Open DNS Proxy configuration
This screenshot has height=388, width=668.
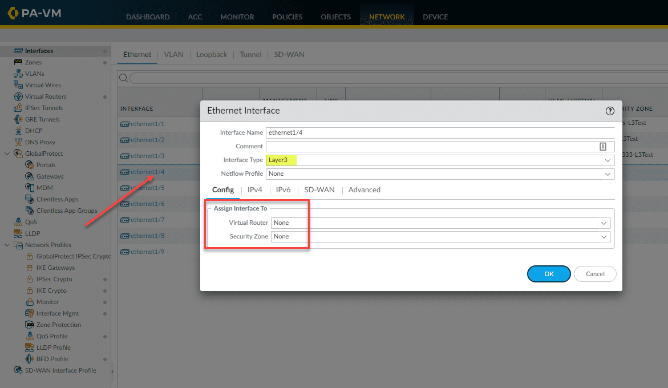point(38,142)
